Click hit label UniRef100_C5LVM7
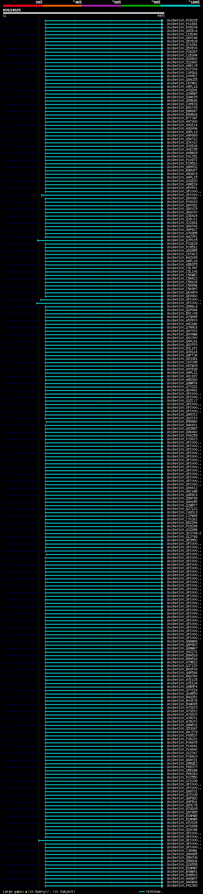The width and height of the screenshot is (203, 894). click(x=182, y=268)
